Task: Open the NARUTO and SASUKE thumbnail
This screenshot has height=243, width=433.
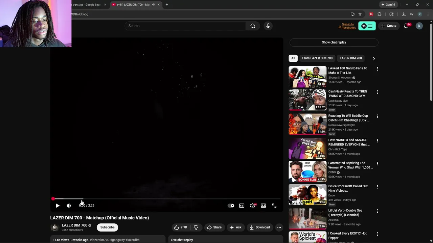Action: coord(307,148)
